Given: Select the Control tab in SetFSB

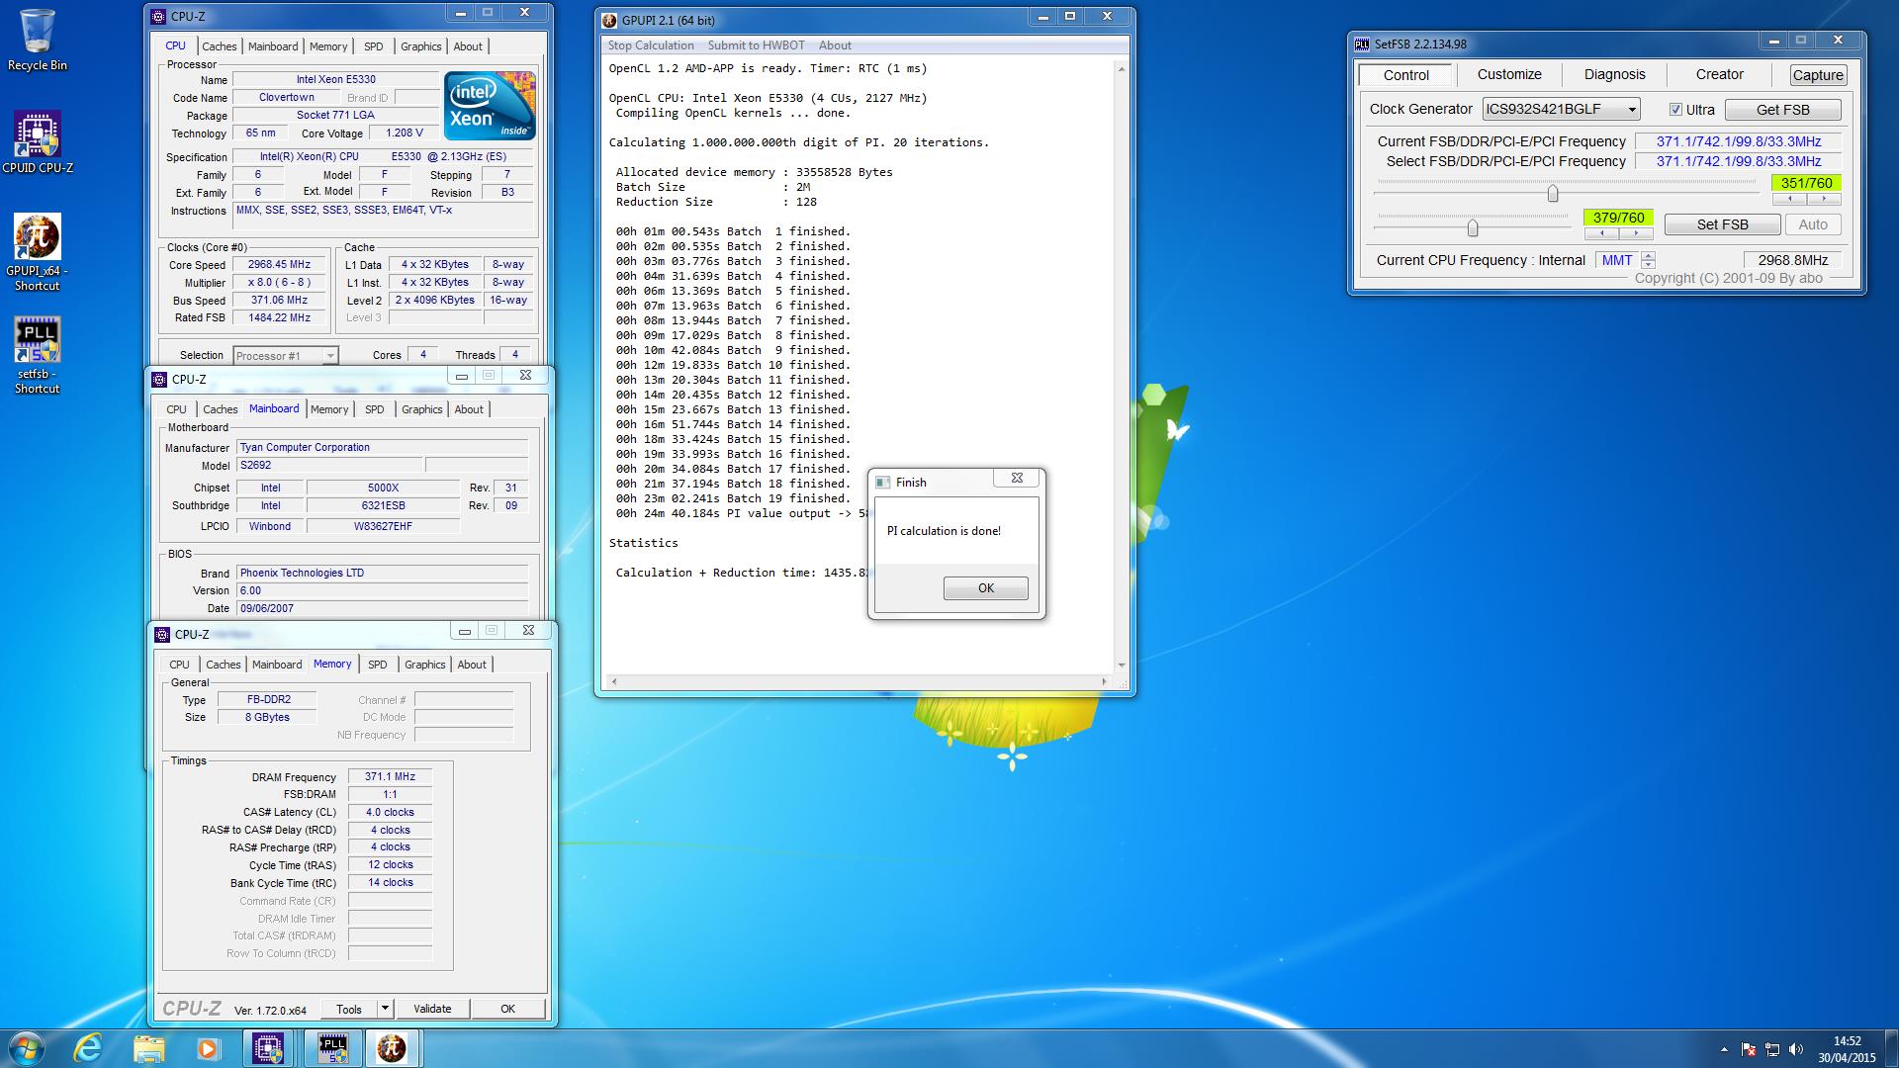Looking at the screenshot, I should (x=1405, y=74).
